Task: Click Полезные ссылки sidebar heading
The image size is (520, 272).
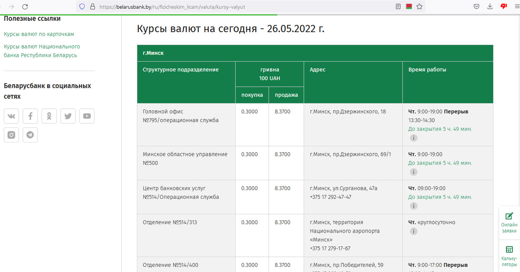Action: (32, 19)
